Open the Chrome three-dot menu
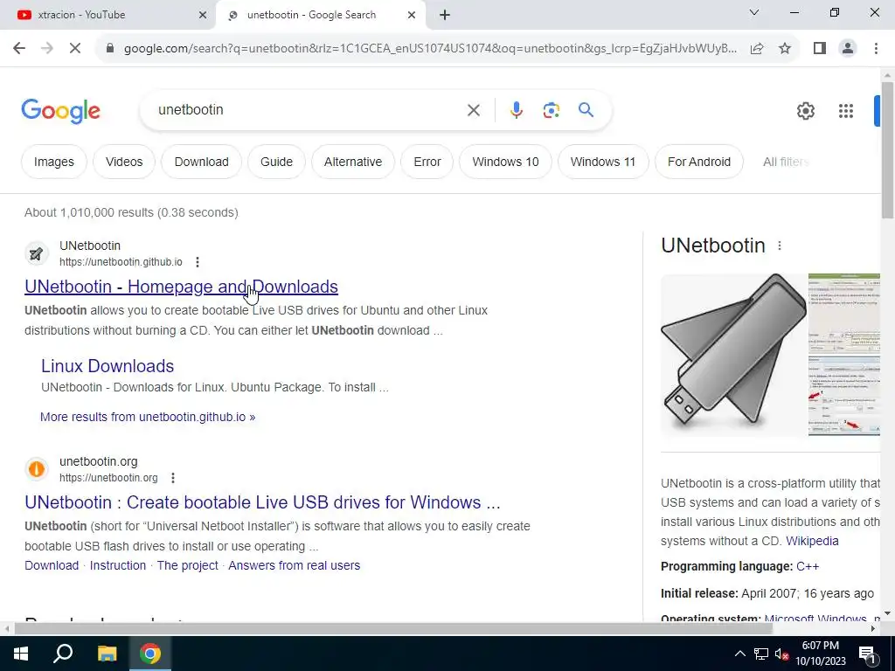 [x=876, y=49]
